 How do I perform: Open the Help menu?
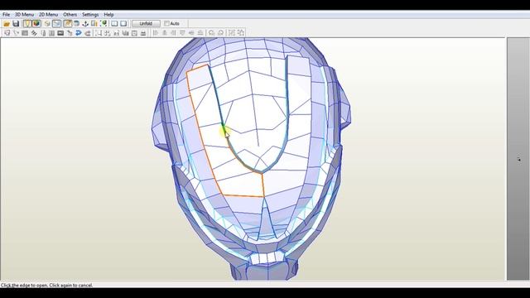(108, 15)
